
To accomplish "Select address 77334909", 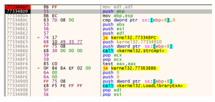I will pyautogui.click(x=17, y=94).
